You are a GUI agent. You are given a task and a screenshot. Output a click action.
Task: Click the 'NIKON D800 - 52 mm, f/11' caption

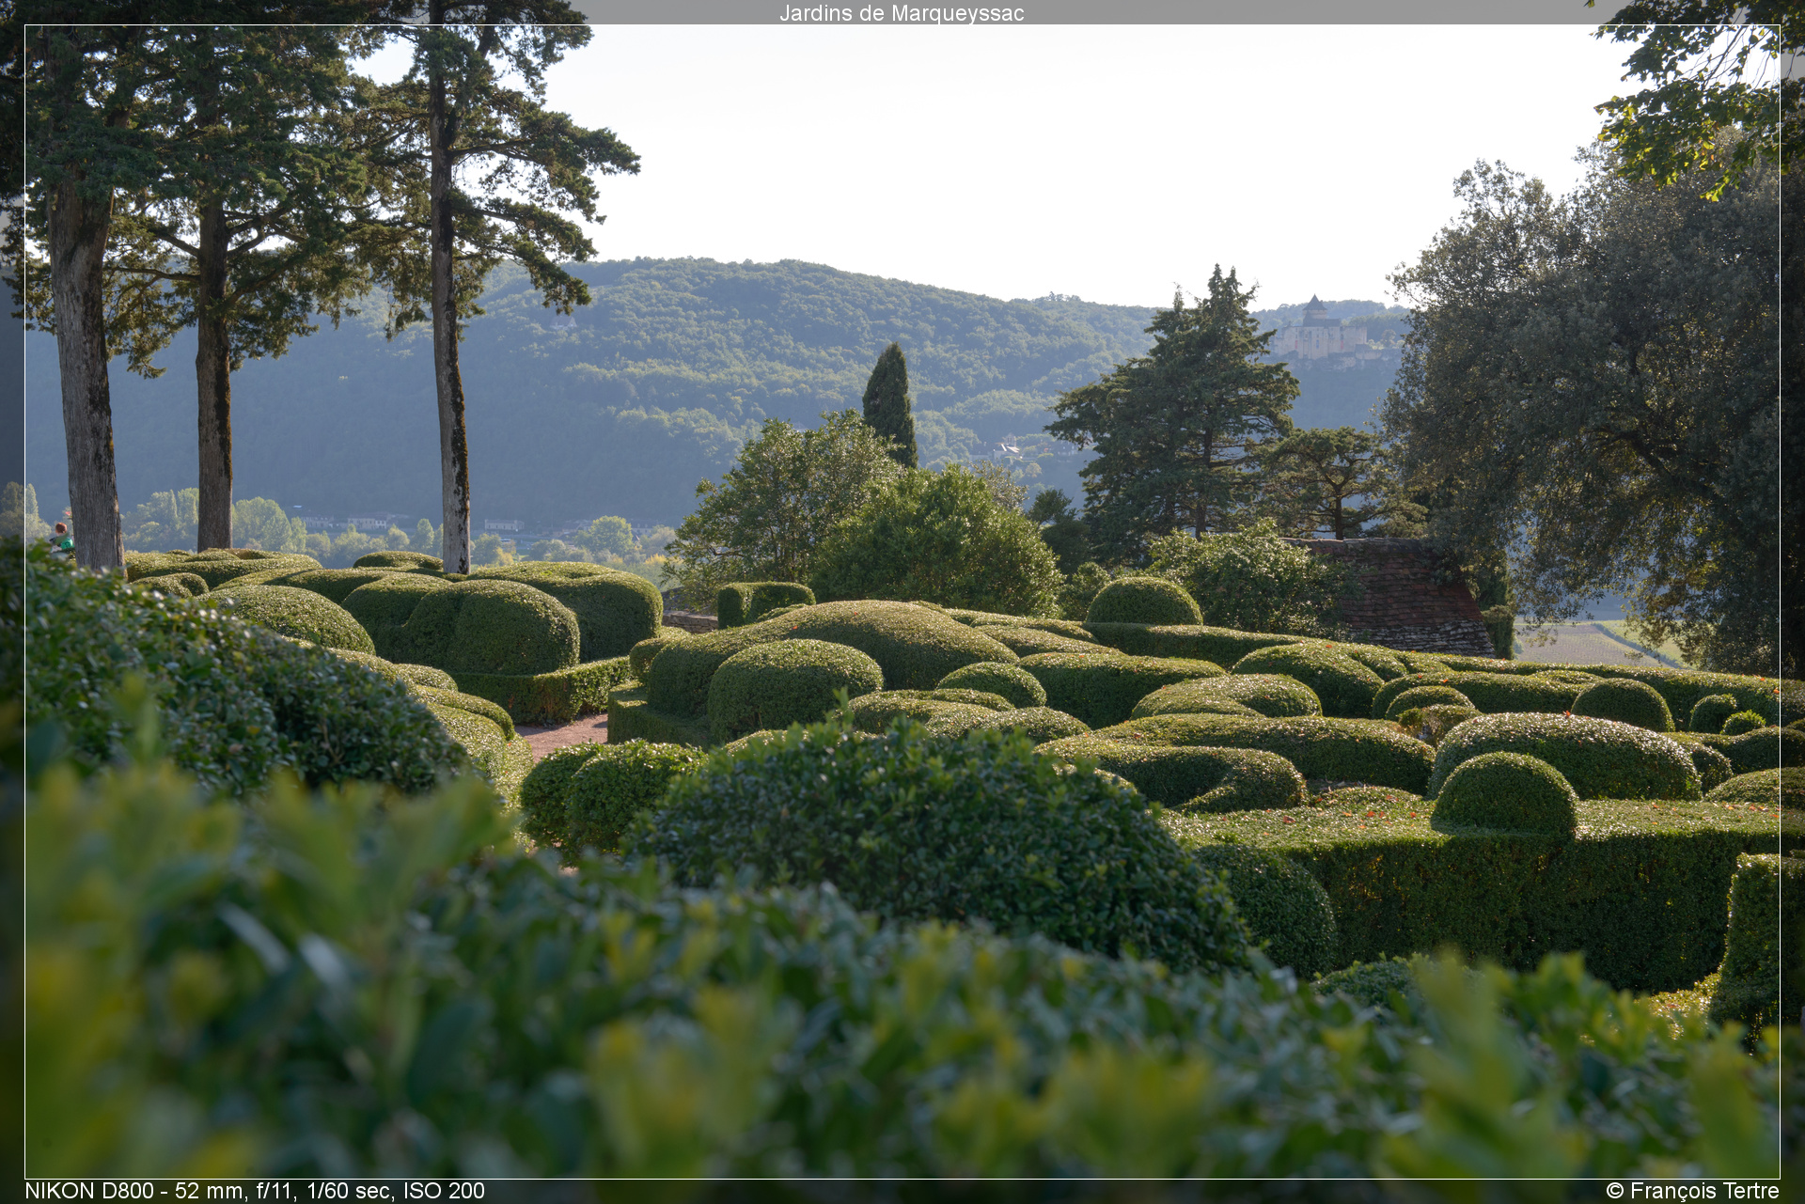click(255, 1191)
